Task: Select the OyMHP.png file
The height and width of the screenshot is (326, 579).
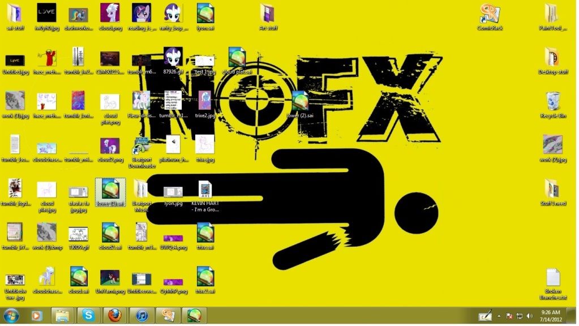Action: tap(173, 286)
